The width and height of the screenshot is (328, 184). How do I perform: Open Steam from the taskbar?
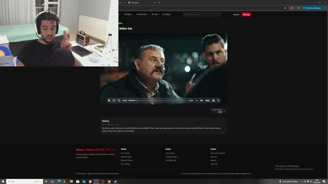pos(115,181)
